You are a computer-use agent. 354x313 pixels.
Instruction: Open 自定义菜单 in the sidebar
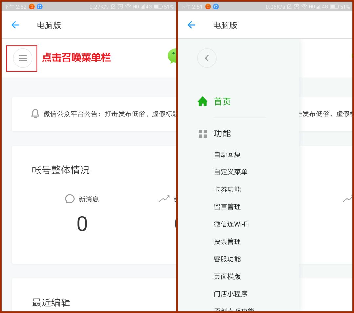[x=230, y=172]
